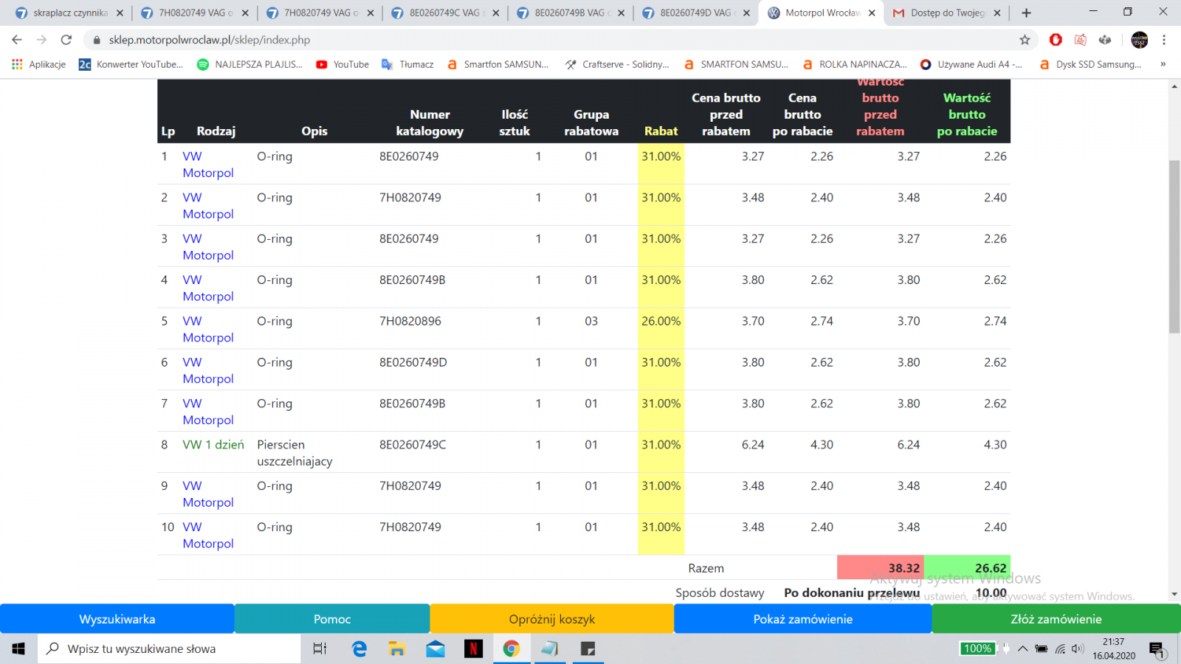Open new browser tab plus button
The width and height of the screenshot is (1181, 664).
[1026, 13]
